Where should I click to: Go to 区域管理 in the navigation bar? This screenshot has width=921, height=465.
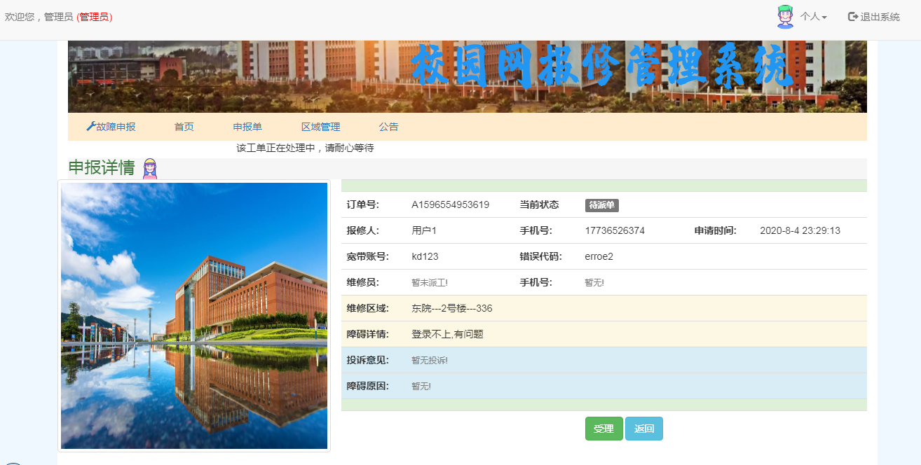[320, 127]
